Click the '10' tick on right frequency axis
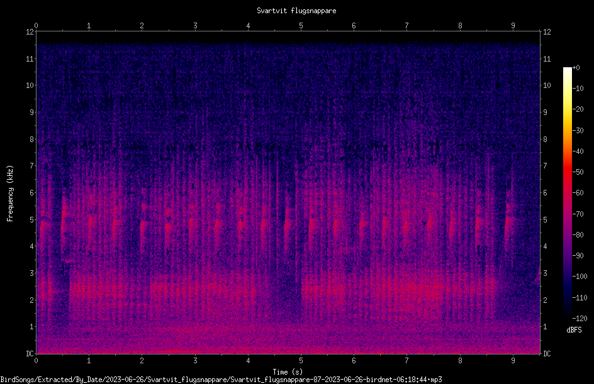594x384 pixels. pos(547,85)
